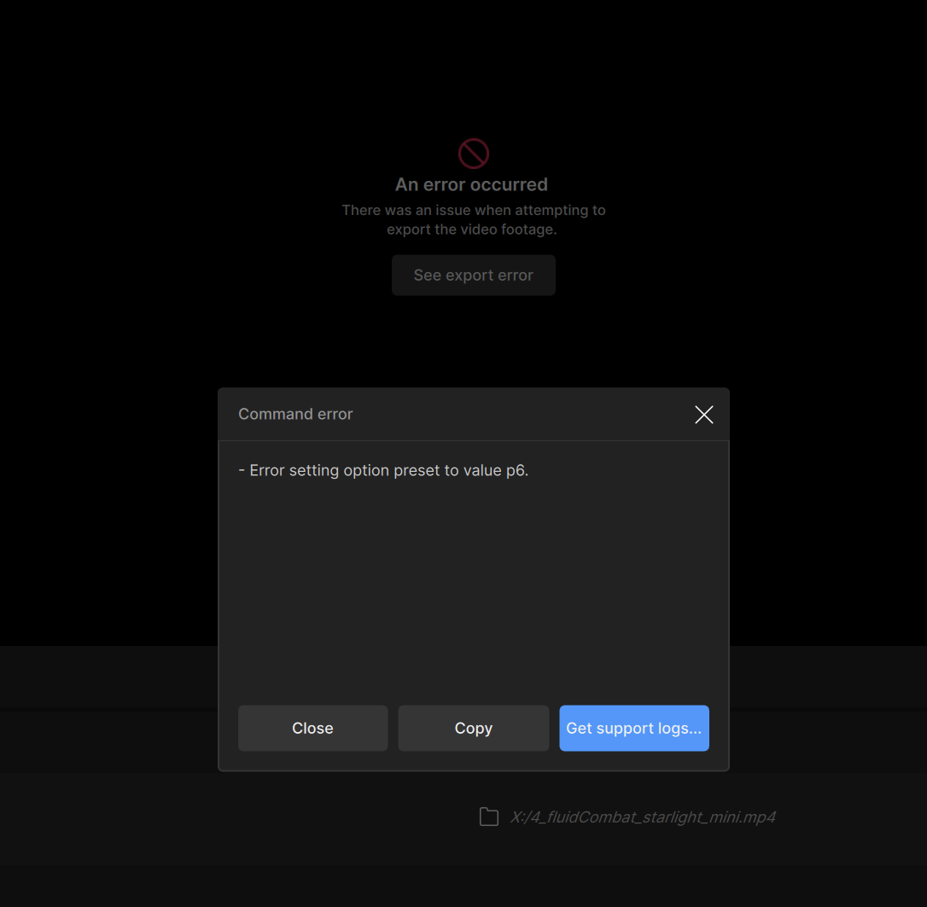Click the folder icon beside the file path
Screen dimensions: 927x907
click(x=488, y=817)
